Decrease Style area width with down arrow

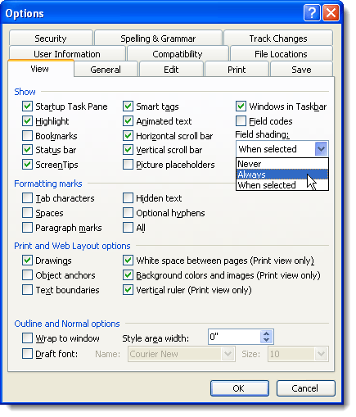tap(266, 340)
